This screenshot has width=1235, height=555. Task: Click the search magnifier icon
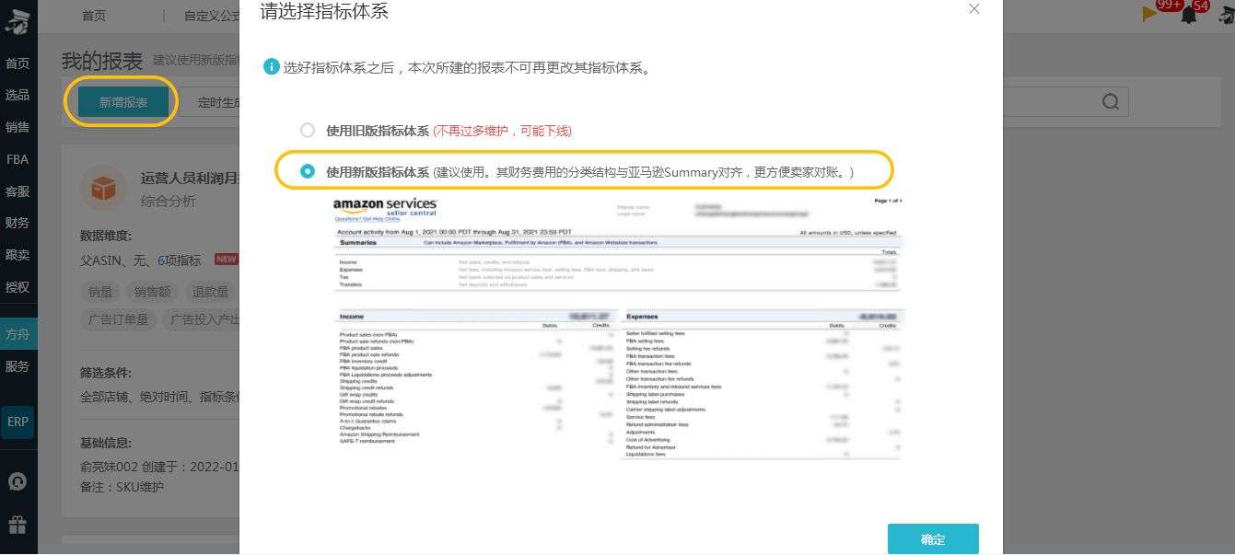(1112, 102)
